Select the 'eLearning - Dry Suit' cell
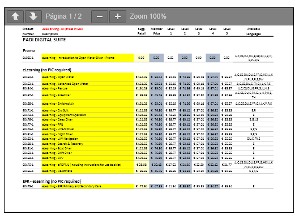 [88, 110]
